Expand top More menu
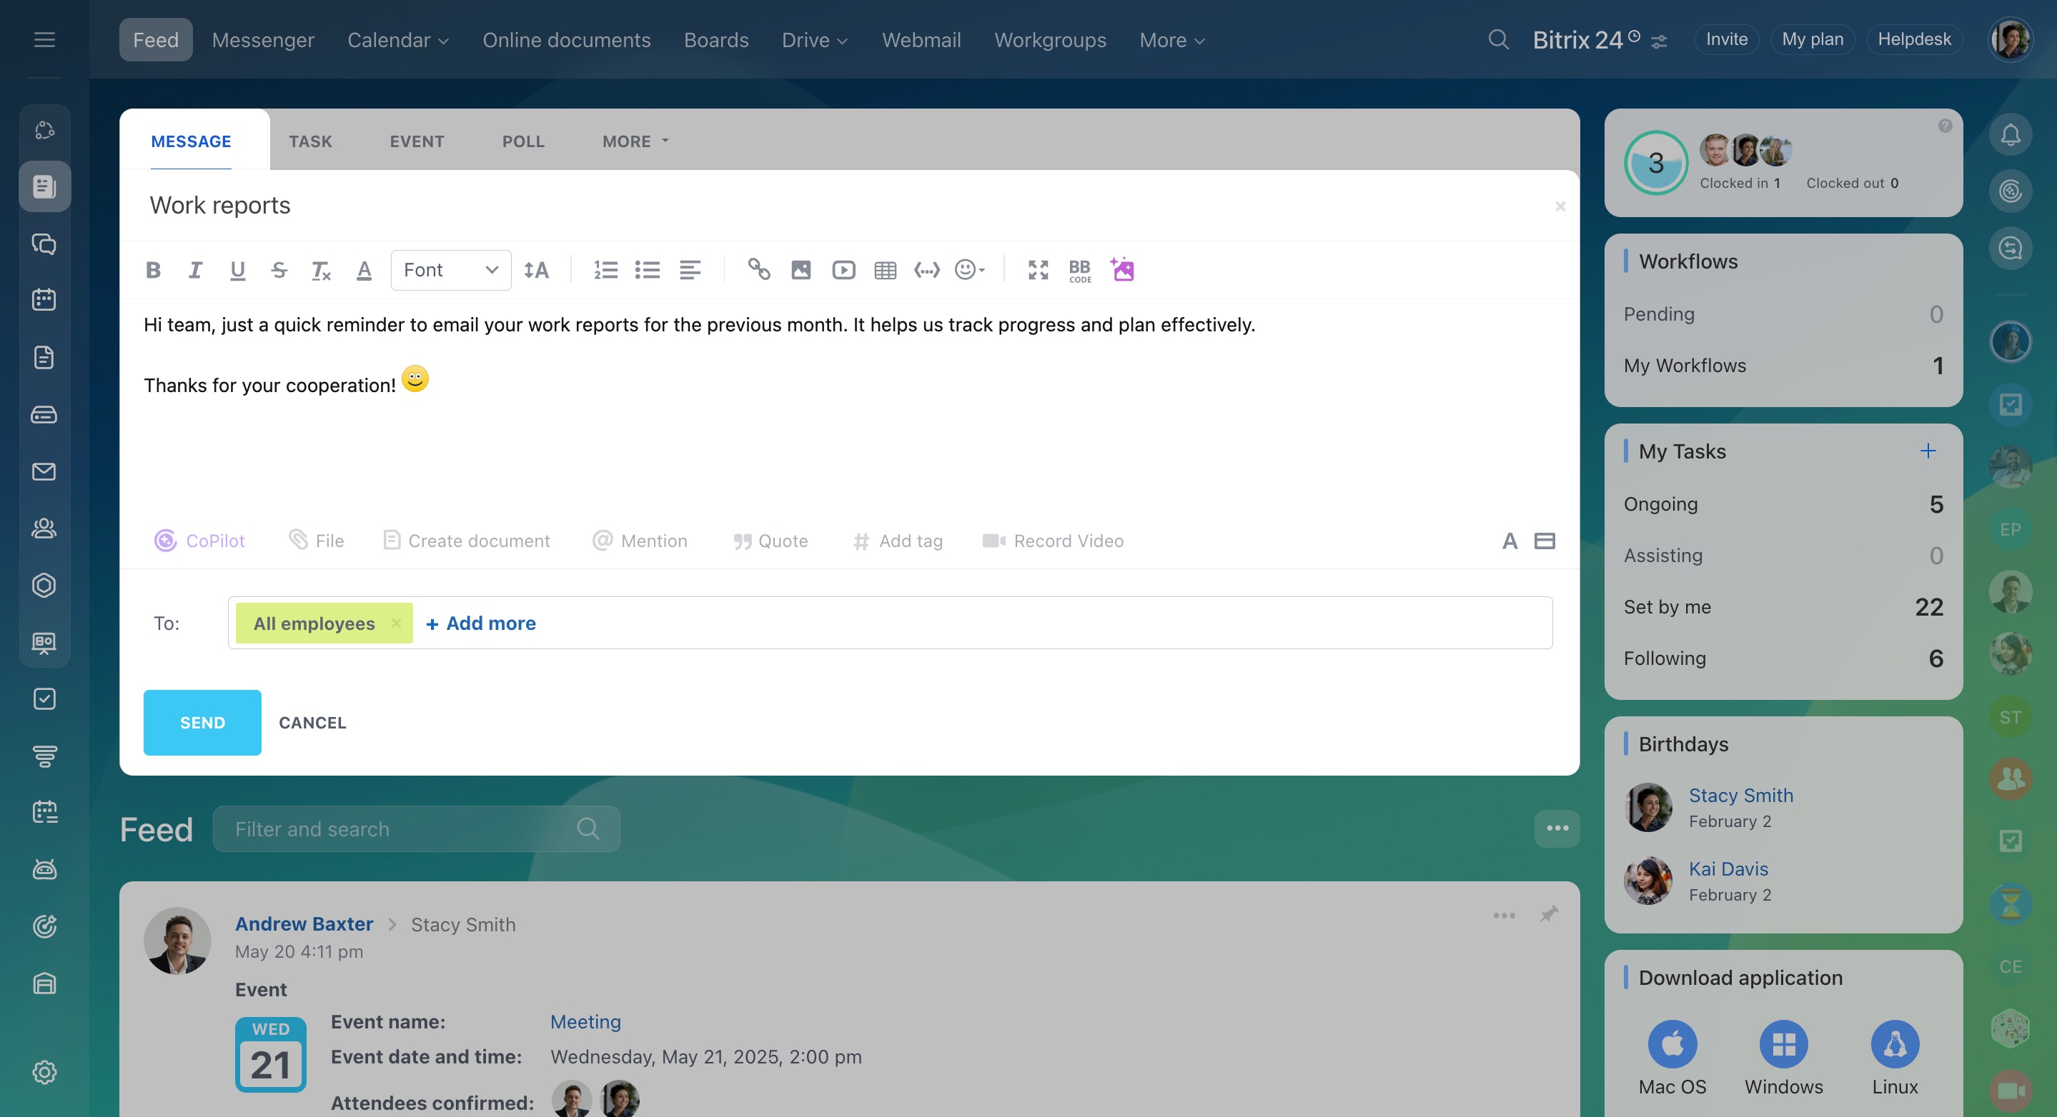2057x1117 pixels. click(x=1171, y=40)
